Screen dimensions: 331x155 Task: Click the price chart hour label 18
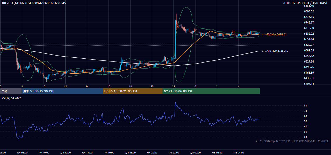click(130, 86)
